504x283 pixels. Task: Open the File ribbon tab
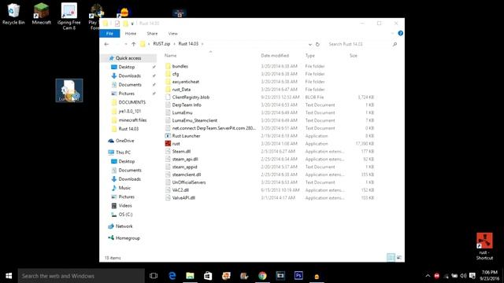point(109,33)
